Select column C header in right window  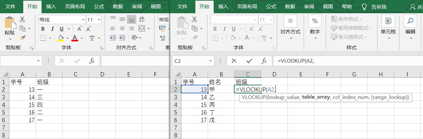tap(248, 74)
